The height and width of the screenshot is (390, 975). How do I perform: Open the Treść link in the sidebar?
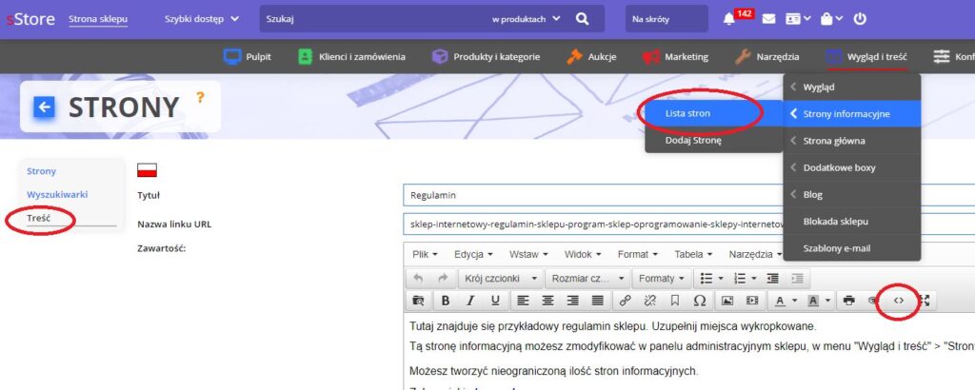[39, 218]
